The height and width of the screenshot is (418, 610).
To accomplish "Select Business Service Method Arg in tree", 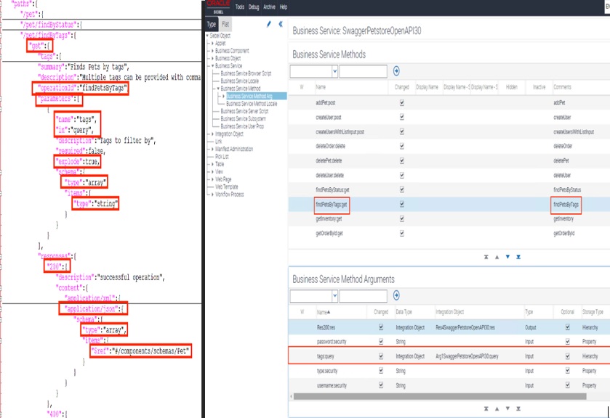I will pyautogui.click(x=249, y=96).
